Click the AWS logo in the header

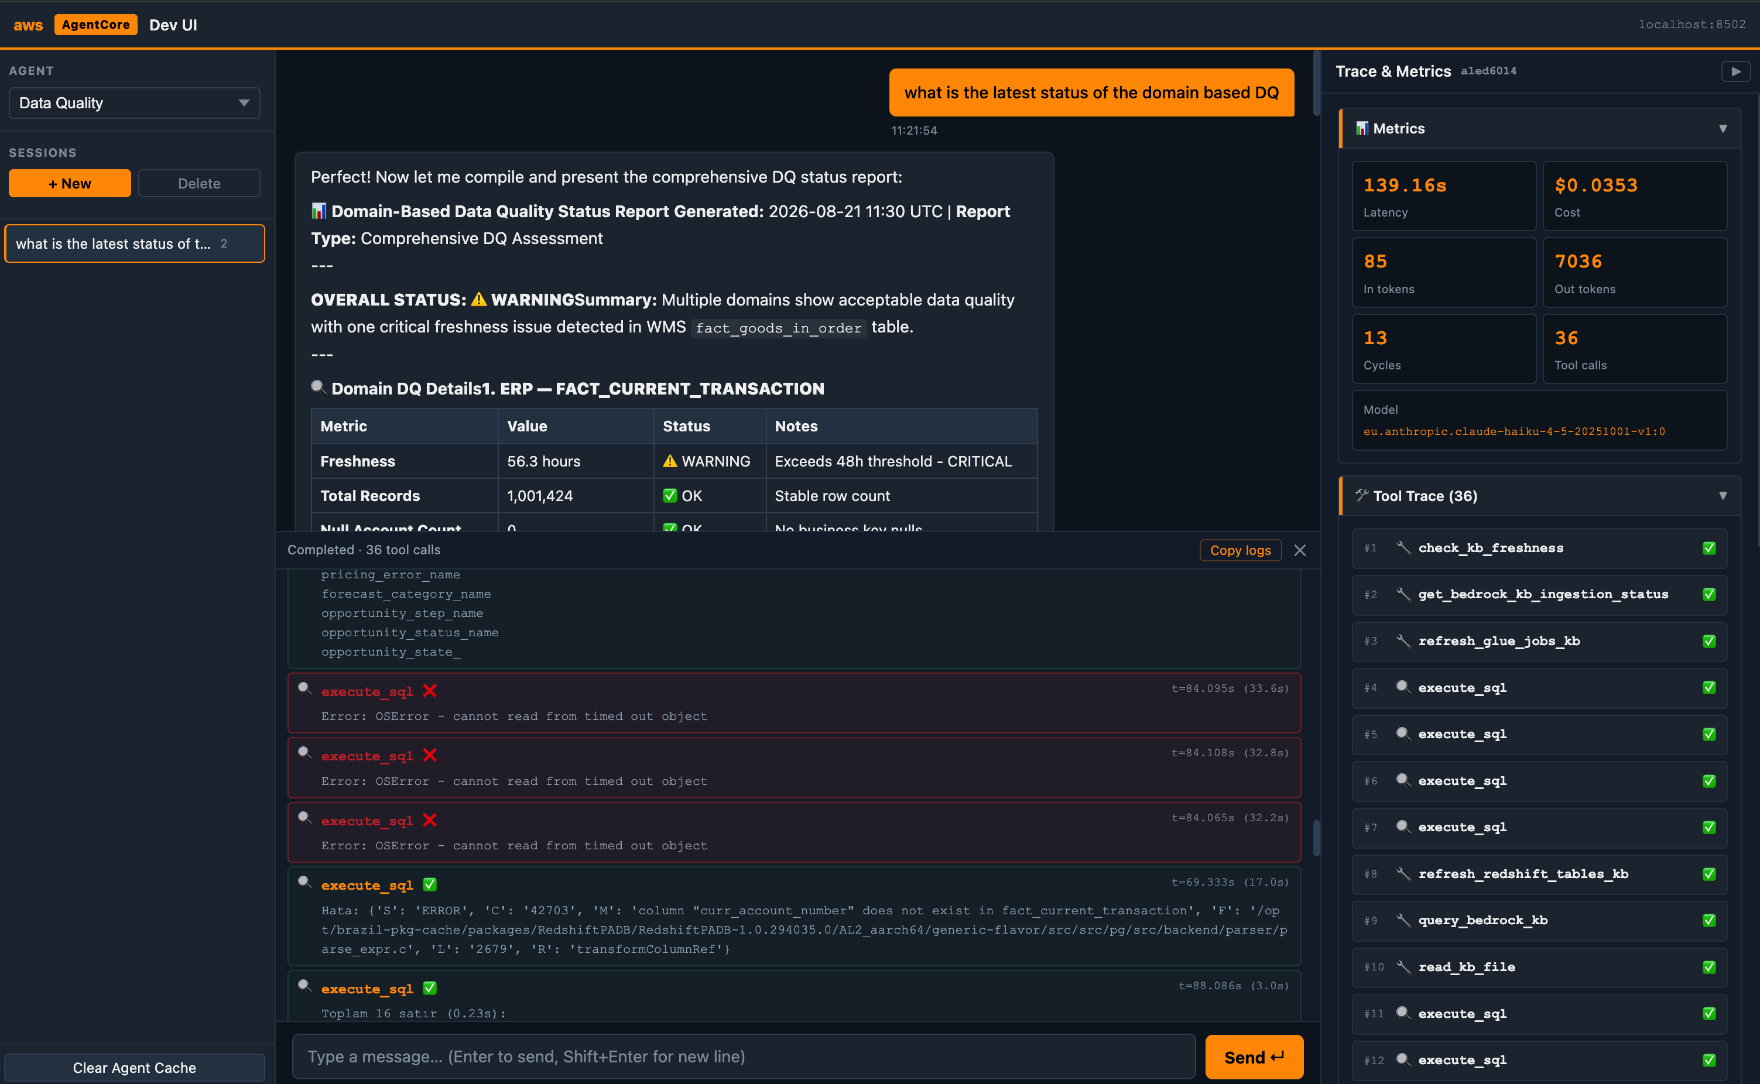click(28, 25)
